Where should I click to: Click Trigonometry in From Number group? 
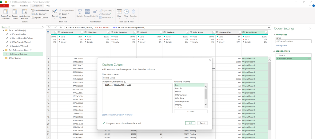tap(107, 10)
